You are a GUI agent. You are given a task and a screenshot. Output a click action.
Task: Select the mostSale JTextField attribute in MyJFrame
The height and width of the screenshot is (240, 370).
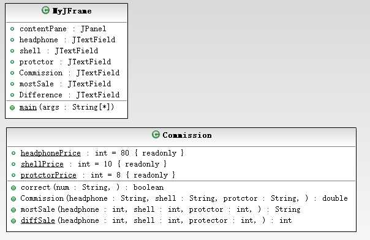click(65, 84)
